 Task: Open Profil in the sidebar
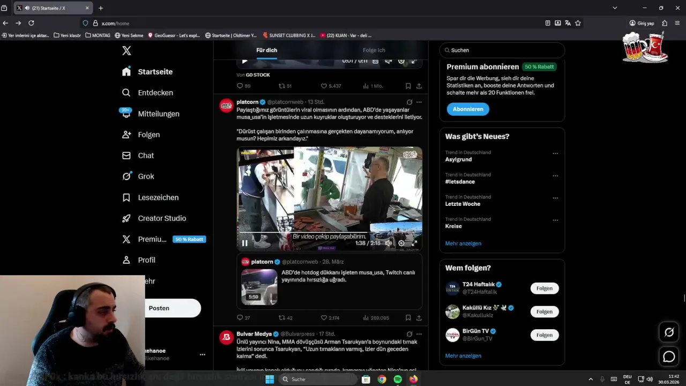[x=139, y=260]
